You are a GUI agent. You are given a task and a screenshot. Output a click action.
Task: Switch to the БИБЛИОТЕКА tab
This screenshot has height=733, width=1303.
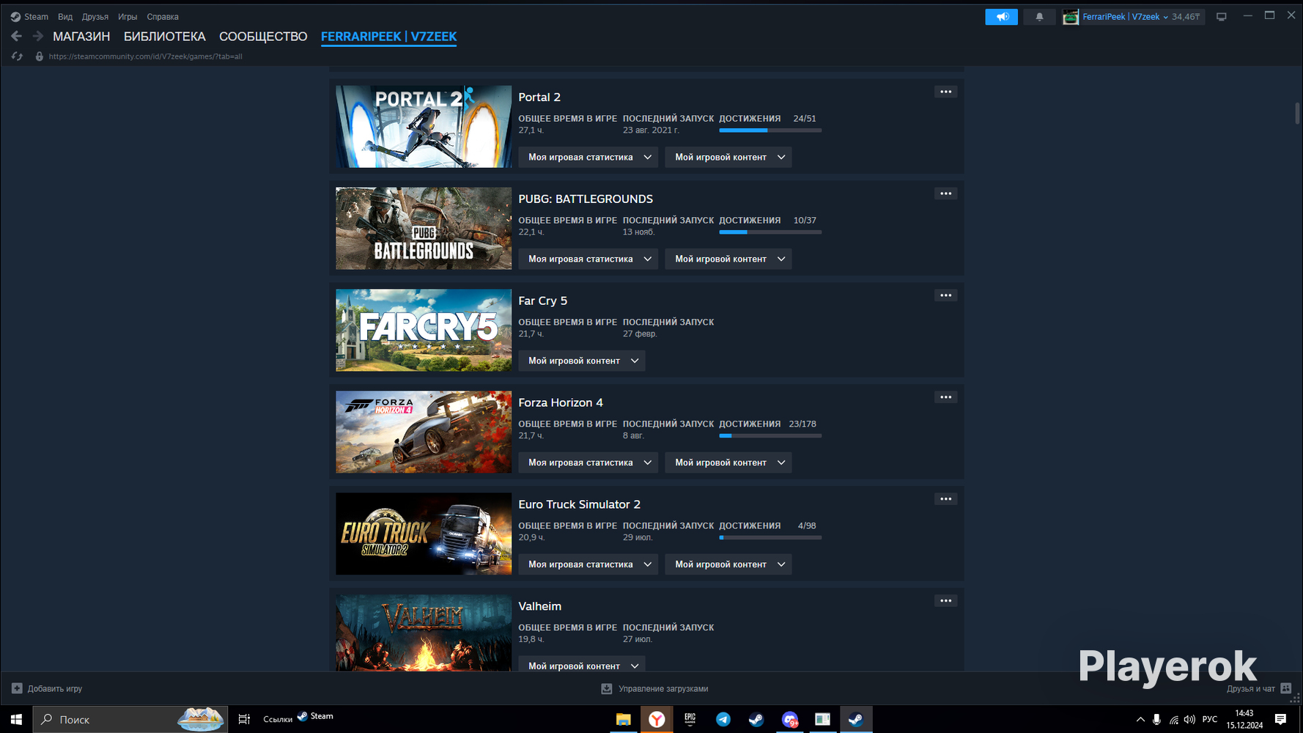(x=165, y=37)
